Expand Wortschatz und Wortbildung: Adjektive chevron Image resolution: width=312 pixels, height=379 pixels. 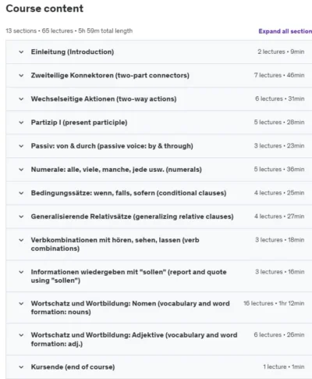coord(21,335)
